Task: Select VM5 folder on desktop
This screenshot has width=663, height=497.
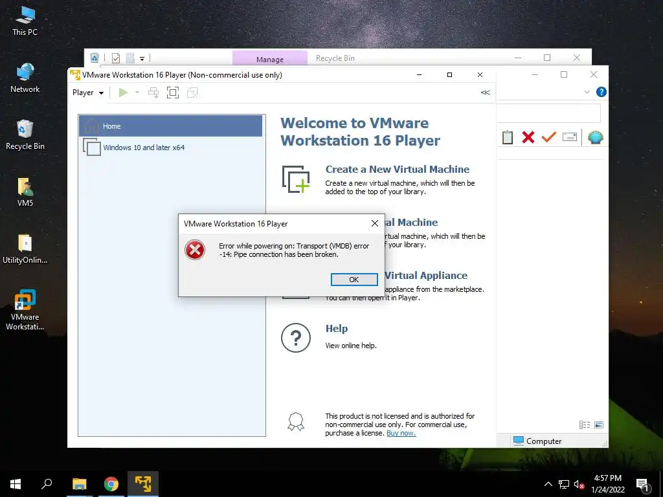Action: point(25,192)
